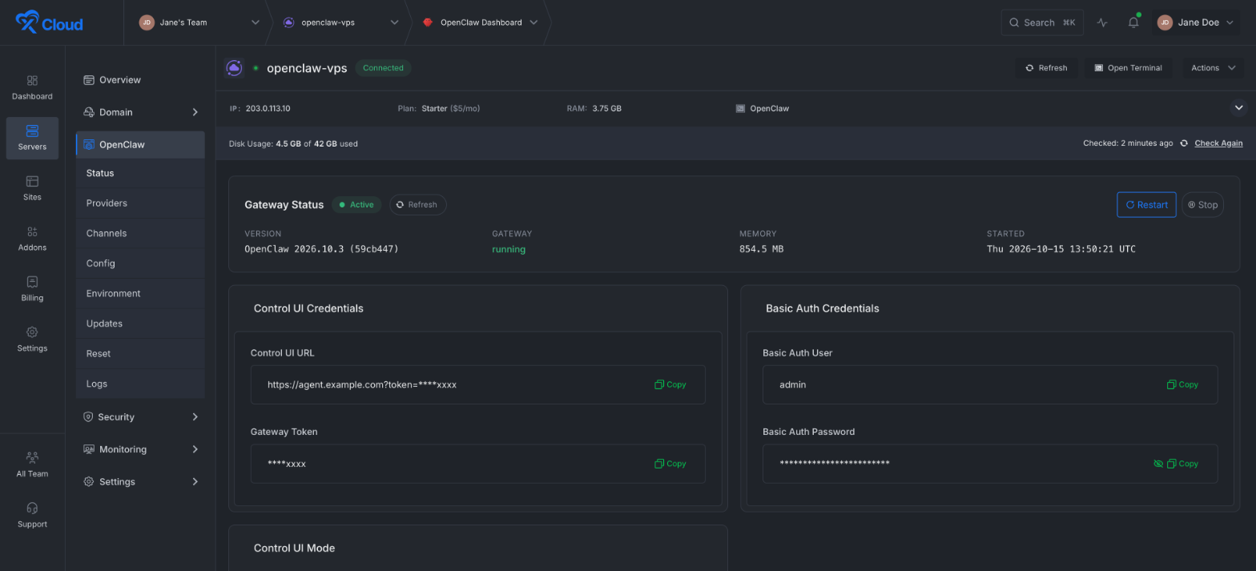The width and height of the screenshot is (1256, 571).
Task: Open Support in left rail
Action: (x=32, y=515)
